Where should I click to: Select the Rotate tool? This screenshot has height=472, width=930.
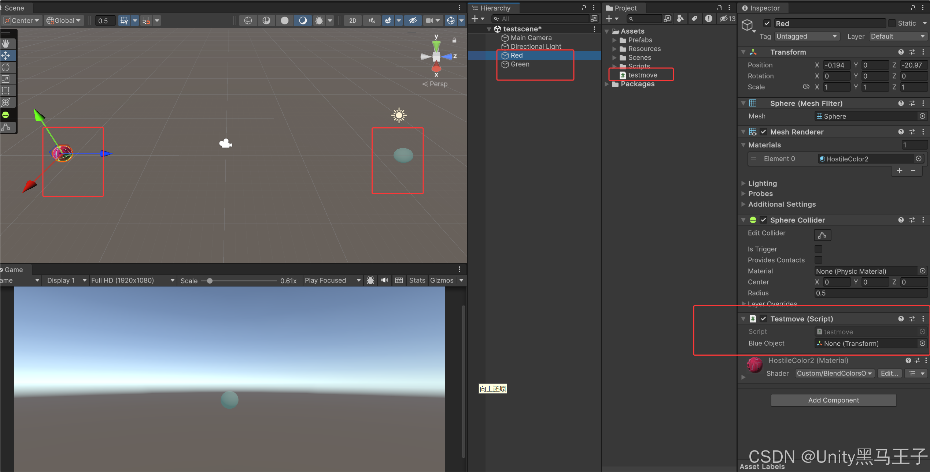[x=6, y=67]
